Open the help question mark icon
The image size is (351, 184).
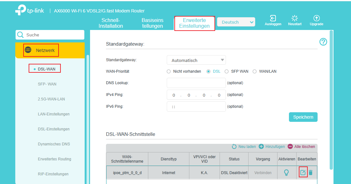coord(323,42)
